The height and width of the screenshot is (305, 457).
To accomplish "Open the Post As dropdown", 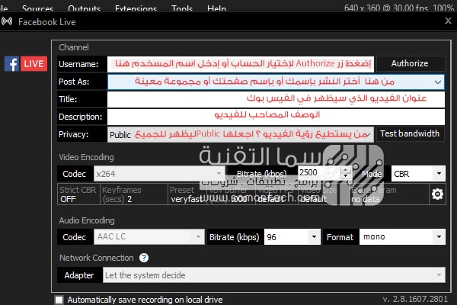I will coord(276,82).
